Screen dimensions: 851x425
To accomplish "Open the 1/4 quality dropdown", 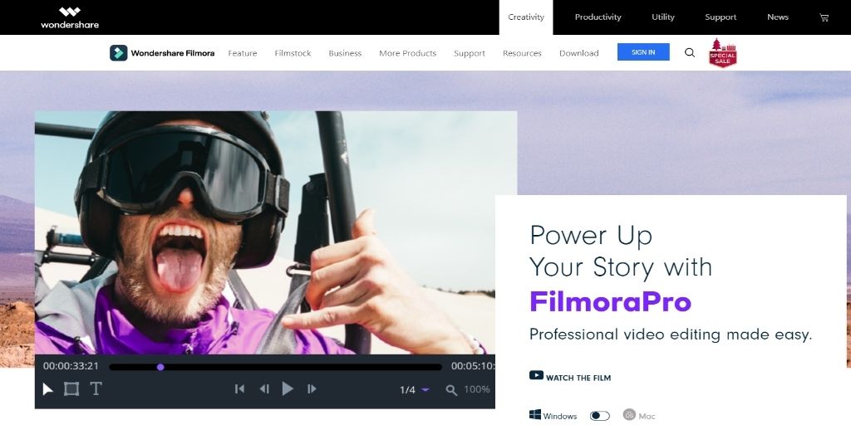I will [x=415, y=390].
